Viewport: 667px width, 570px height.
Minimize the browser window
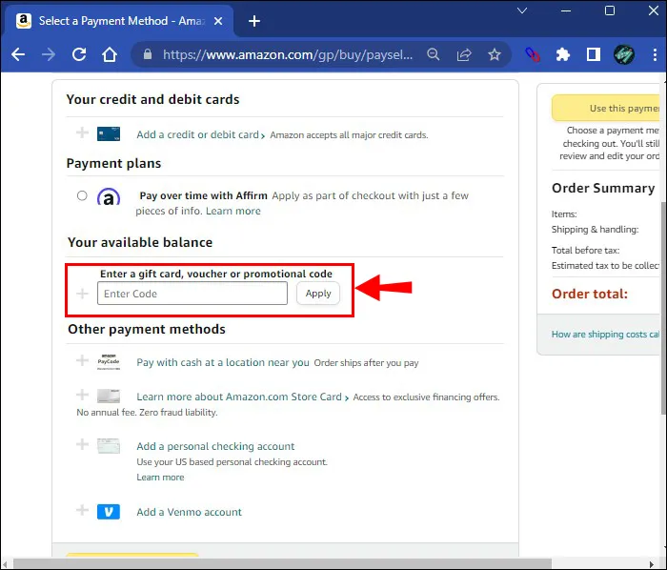[566, 10]
